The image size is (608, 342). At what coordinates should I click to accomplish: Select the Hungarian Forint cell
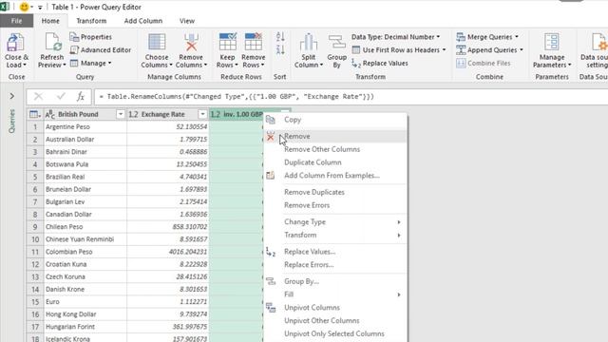pyautogui.click(x=85, y=327)
